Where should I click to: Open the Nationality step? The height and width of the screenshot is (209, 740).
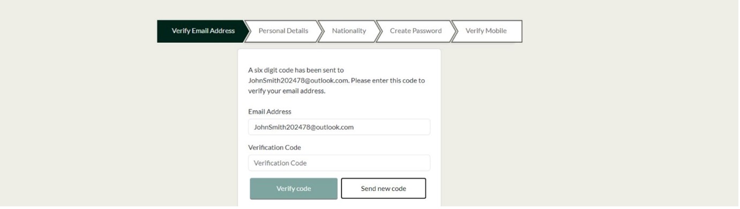coord(349,31)
